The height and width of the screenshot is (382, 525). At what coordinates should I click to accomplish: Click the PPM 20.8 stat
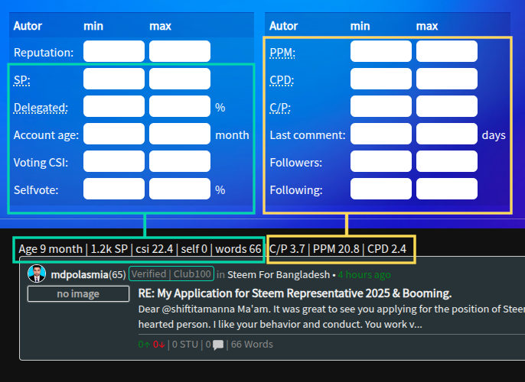point(336,249)
